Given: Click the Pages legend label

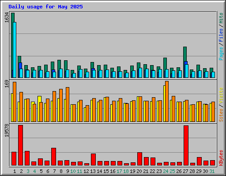Looking at the screenshot, I should pyautogui.click(x=221, y=54).
